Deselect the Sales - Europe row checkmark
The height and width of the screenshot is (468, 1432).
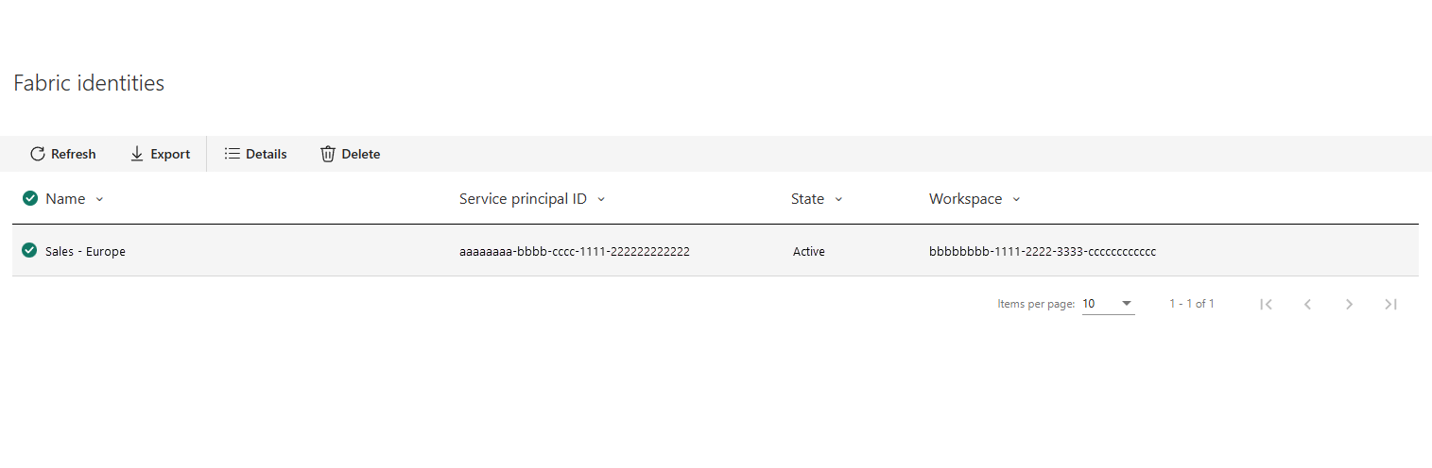(x=30, y=251)
